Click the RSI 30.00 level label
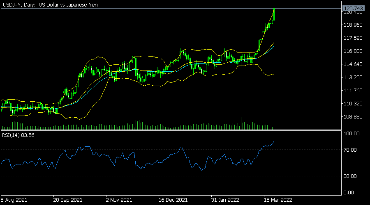Viewport: 370px width, 205px height. (350, 176)
